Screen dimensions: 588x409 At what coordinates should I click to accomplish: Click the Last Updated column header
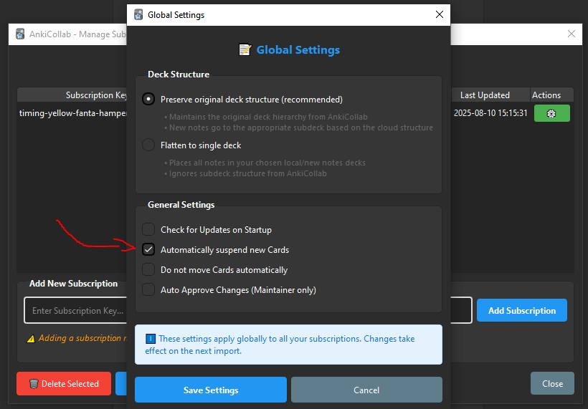(485, 95)
